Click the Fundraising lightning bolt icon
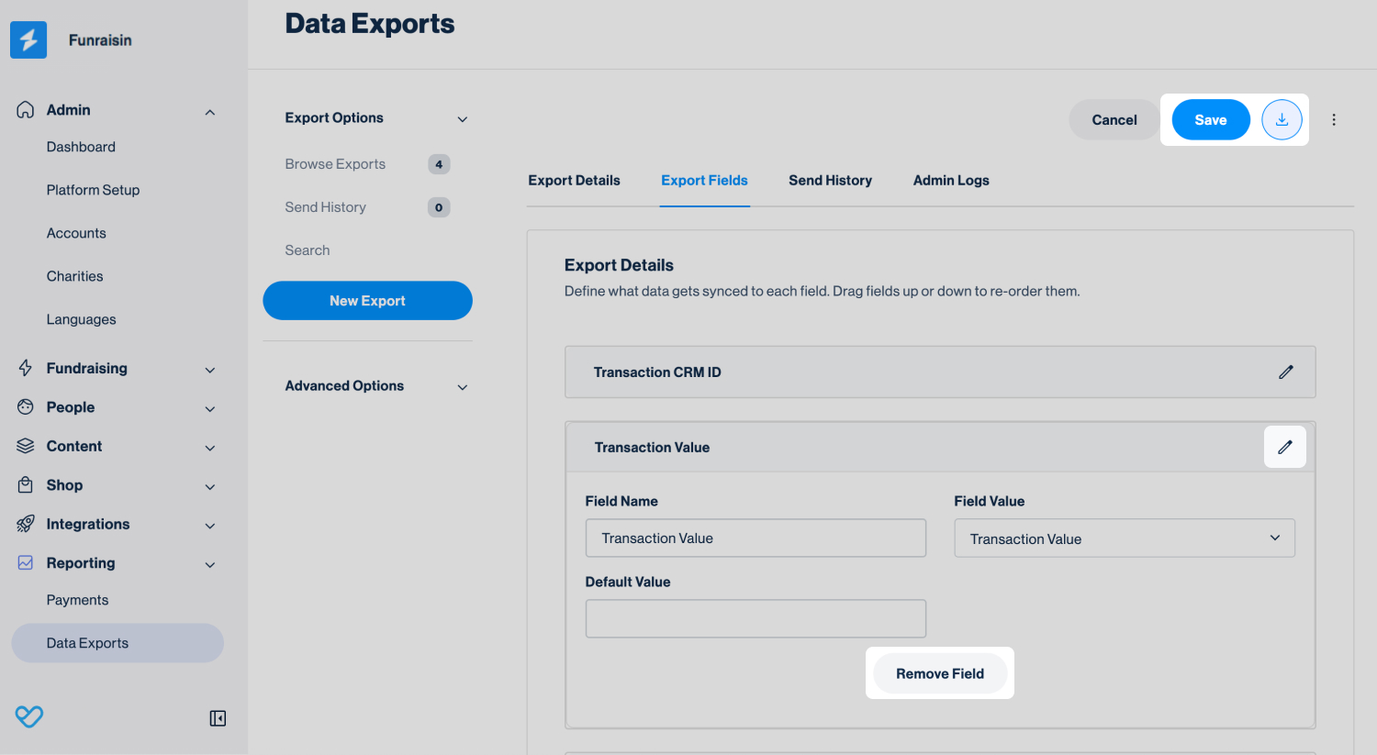This screenshot has width=1377, height=755. pos(26,368)
